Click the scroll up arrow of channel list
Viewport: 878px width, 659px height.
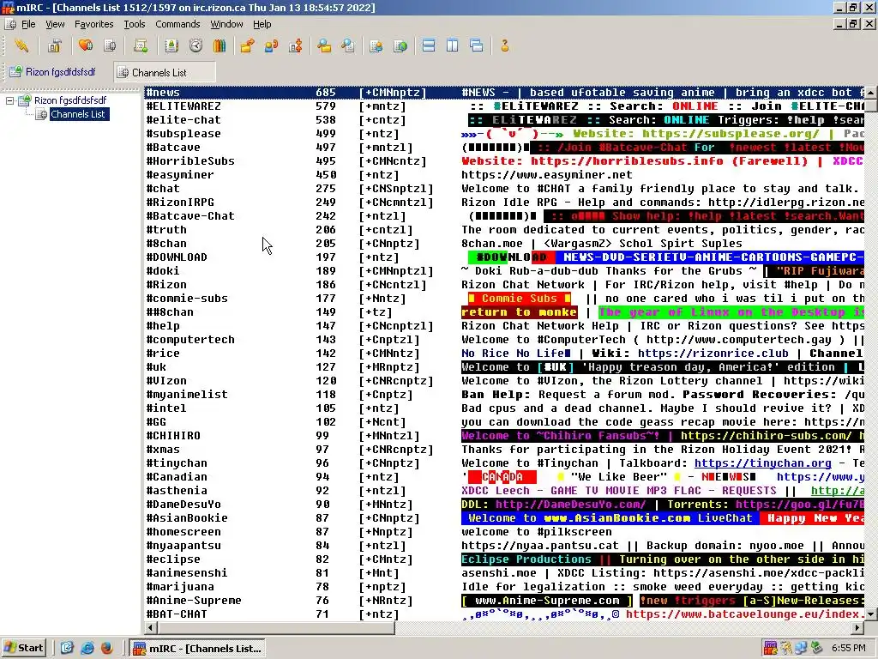pyautogui.click(x=871, y=92)
